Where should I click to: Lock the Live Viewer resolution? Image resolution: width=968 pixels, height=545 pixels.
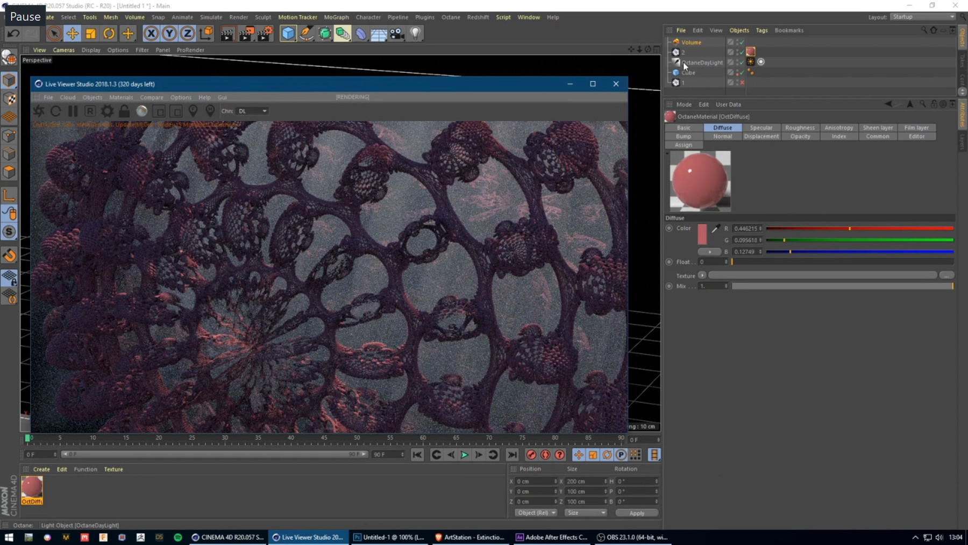pos(124,111)
